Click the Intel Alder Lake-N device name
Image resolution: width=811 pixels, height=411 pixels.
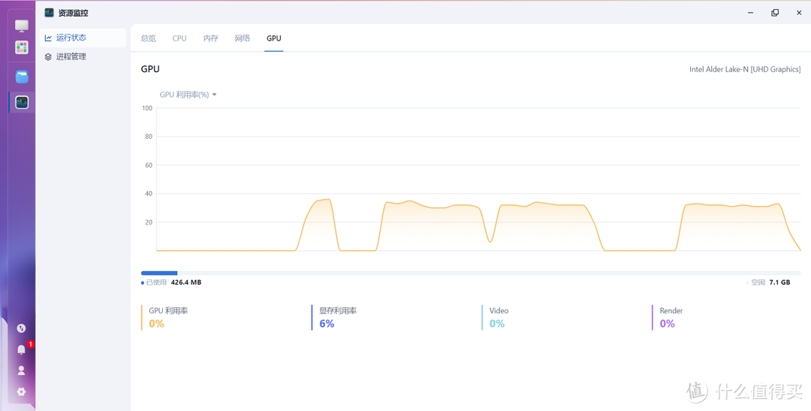pos(745,69)
